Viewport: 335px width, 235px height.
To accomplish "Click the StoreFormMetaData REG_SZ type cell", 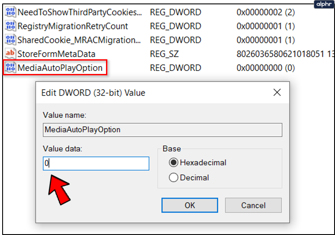I will (x=164, y=54).
